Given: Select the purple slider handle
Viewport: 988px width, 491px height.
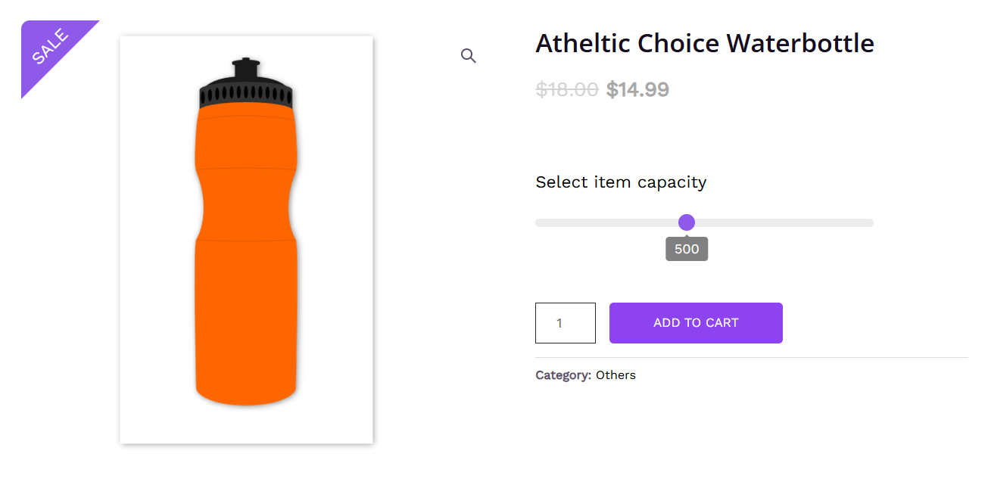Looking at the screenshot, I should pyautogui.click(x=686, y=222).
